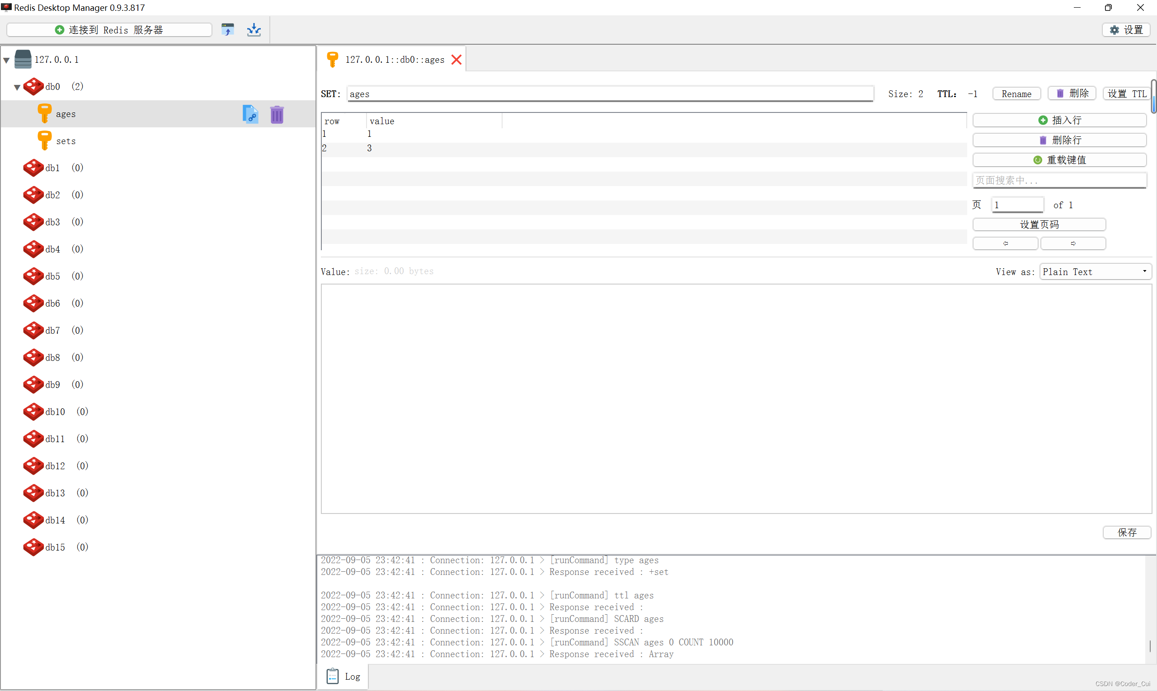Collapse the db0 database node
The height and width of the screenshot is (691, 1157).
click(17, 87)
